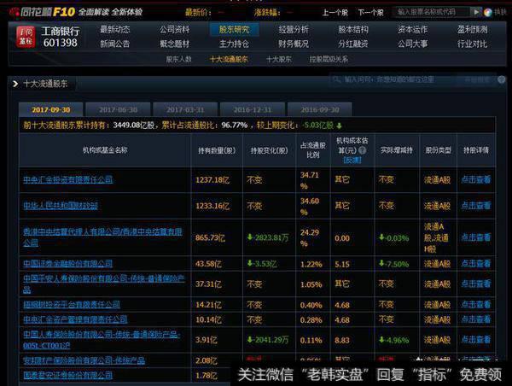Click 点击查看 for 中国平安人寿 row
Viewport: 512px width, 386px height.
pos(476,284)
